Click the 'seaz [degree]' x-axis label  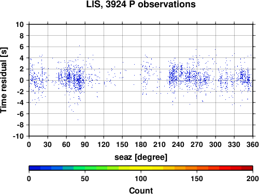(x=141, y=157)
